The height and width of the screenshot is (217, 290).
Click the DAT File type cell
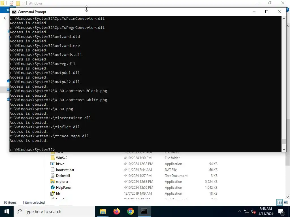coord(171,170)
